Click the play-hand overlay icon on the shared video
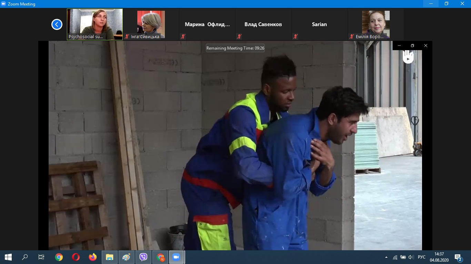471x264 pixels. [408, 57]
